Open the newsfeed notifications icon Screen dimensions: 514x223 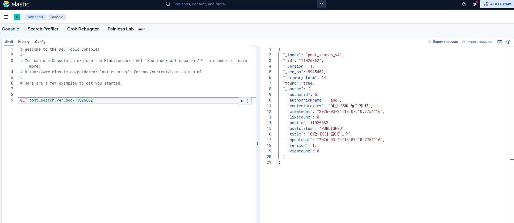(475, 4)
